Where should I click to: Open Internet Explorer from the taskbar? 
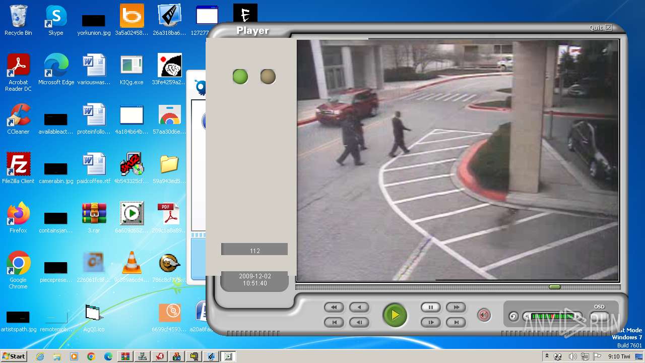pos(40,356)
